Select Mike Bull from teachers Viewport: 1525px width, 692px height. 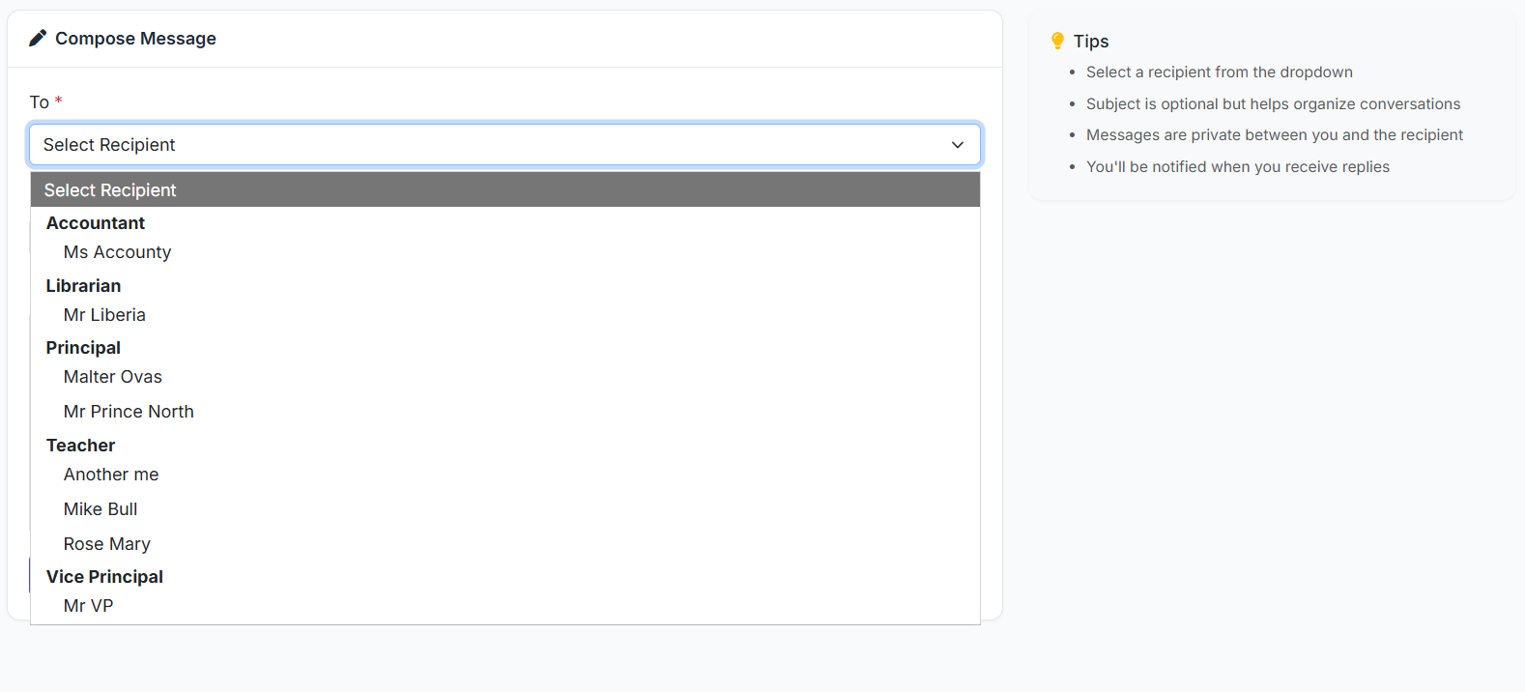(x=101, y=509)
